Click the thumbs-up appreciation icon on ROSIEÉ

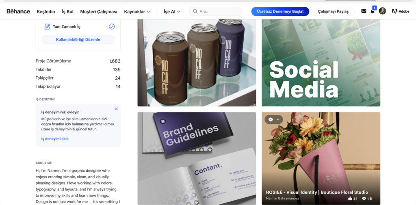[x=350, y=199]
